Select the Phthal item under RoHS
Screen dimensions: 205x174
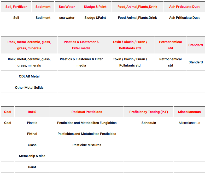(32, 134)
